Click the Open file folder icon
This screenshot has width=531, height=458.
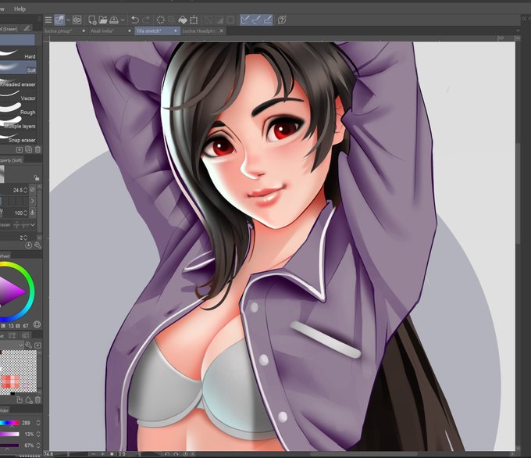pyautogui.click(x=103, y=20)
